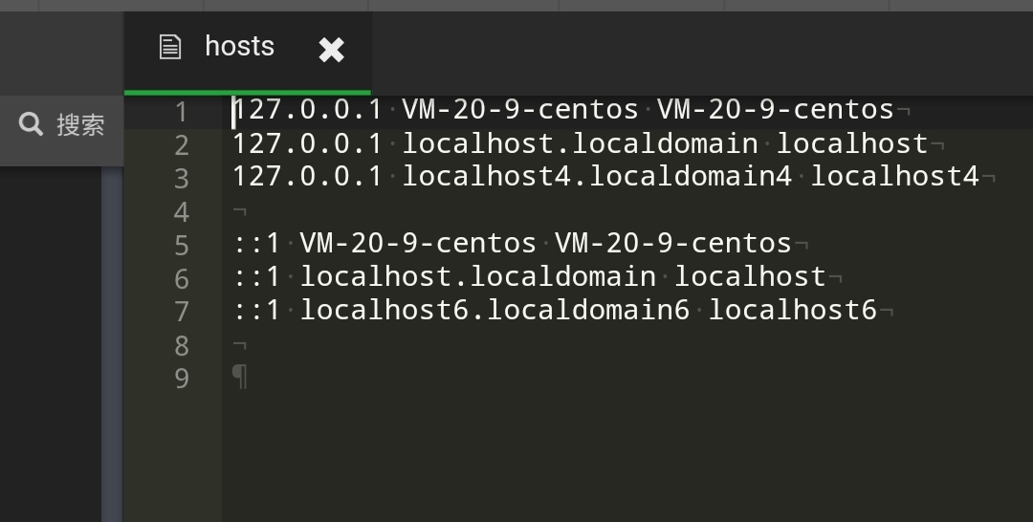Click the document icon on hosts tab
1033x522 pixels.
pos(170,48)
